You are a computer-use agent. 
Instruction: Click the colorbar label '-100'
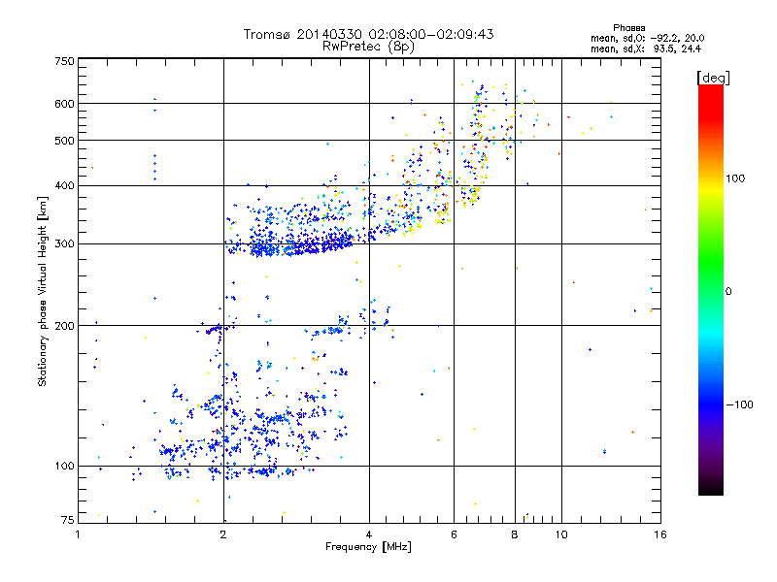coord(739,404)
